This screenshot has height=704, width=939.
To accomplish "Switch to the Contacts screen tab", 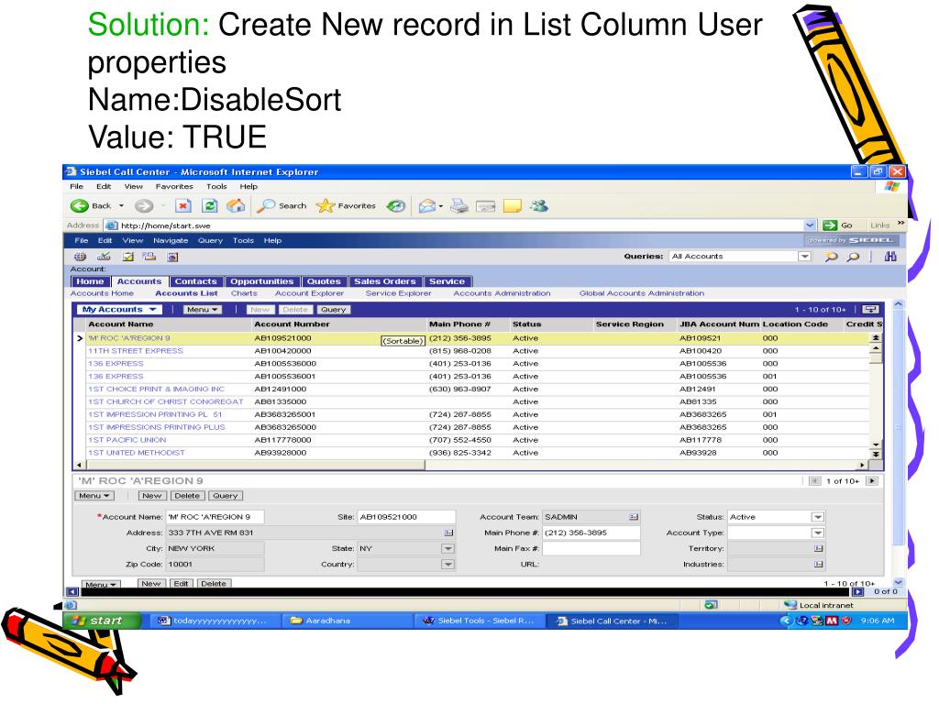I will pos(196,281).
